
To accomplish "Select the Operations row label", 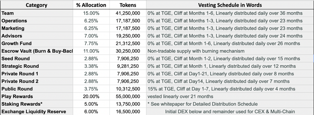I will click(x=14, y=21).
